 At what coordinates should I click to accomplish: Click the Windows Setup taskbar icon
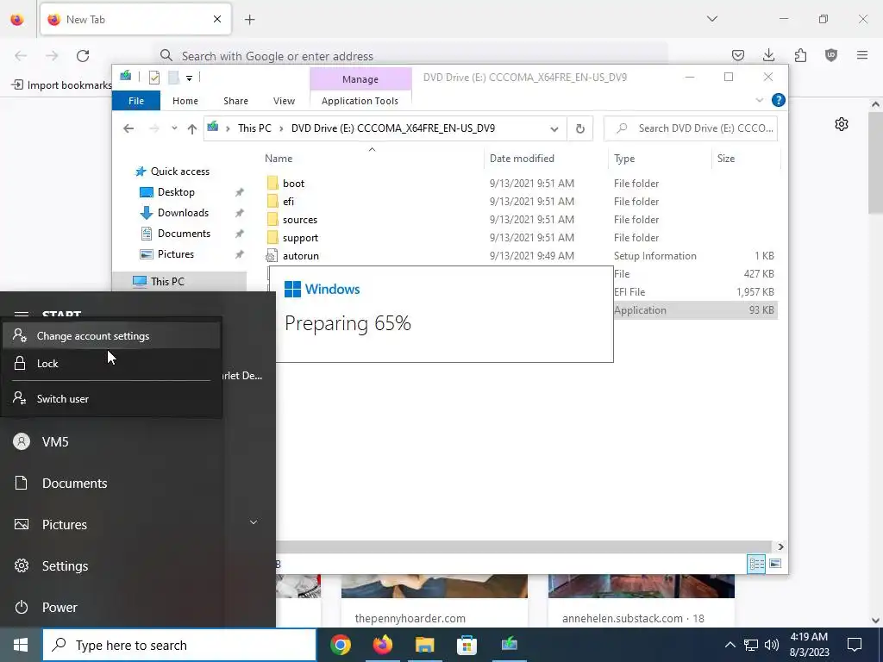click(x=509, y=643)
